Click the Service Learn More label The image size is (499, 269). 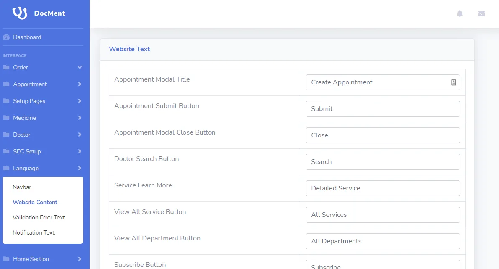coord(143,185)
